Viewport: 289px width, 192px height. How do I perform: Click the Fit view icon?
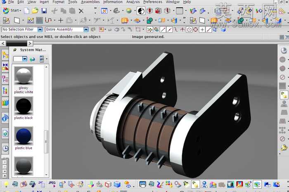click(x=104, y=11)
